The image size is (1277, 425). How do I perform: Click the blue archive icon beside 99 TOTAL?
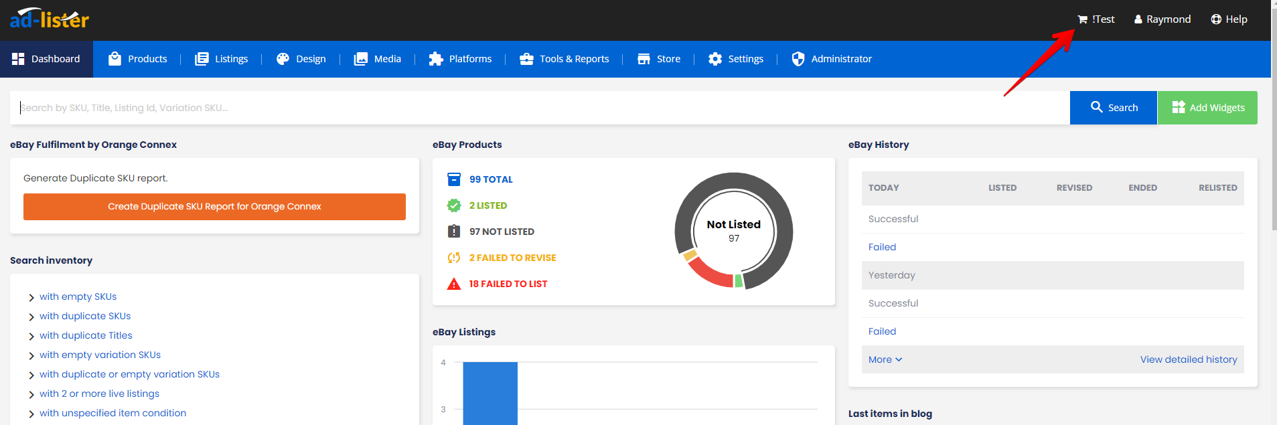click(454, 179)
